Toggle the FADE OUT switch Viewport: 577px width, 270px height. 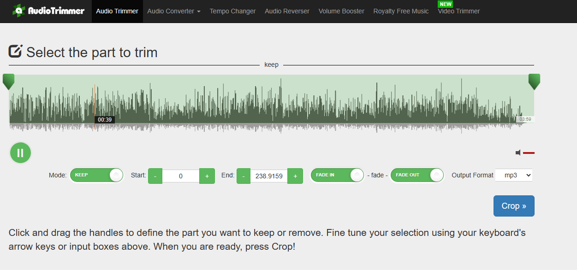click(417, 175)
